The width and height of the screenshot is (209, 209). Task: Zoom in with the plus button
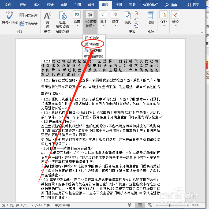(188, 205)
